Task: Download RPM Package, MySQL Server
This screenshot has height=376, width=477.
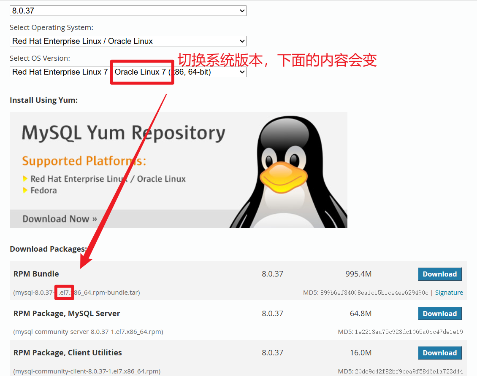Action: click(440, 314)
